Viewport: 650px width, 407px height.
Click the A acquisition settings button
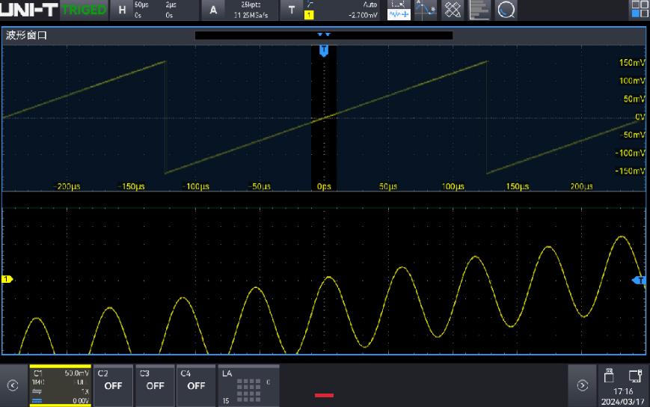point(213,10)
